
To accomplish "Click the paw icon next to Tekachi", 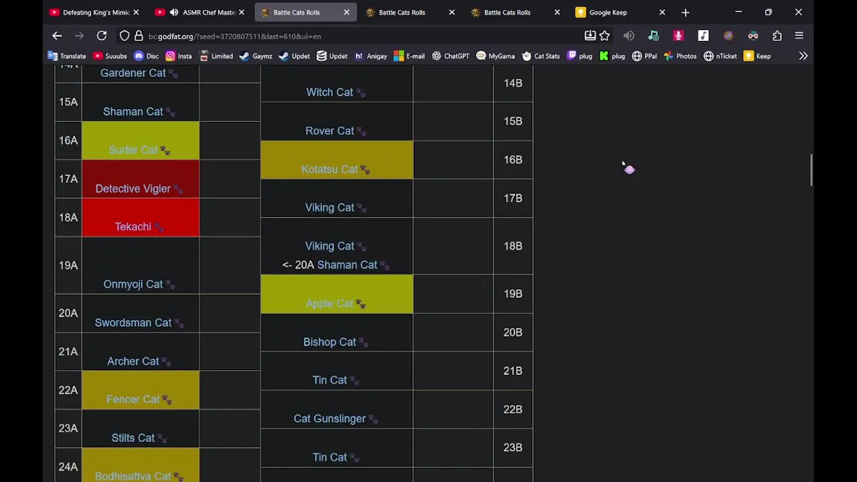I will [159, 228].
